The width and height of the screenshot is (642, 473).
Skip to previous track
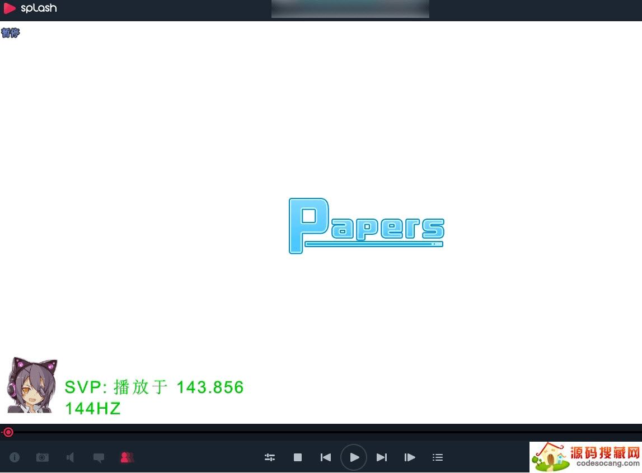point(326,457)
